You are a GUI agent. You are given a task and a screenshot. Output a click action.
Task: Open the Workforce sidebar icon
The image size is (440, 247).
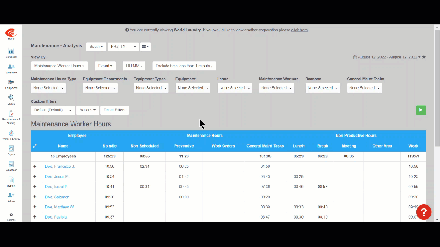pyautogui.click(x=11, y=69)
